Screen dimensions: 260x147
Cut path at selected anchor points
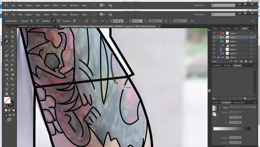[x=87, y=21]
